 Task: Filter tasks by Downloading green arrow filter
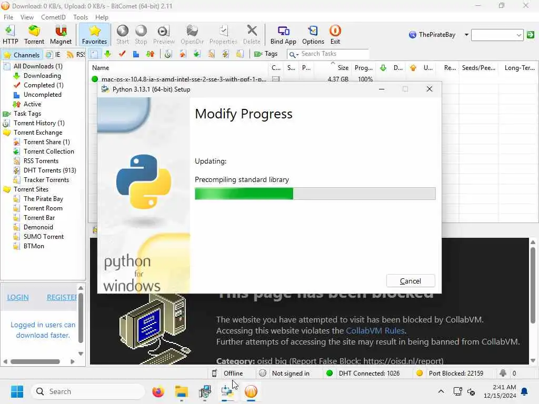[107, 54]
